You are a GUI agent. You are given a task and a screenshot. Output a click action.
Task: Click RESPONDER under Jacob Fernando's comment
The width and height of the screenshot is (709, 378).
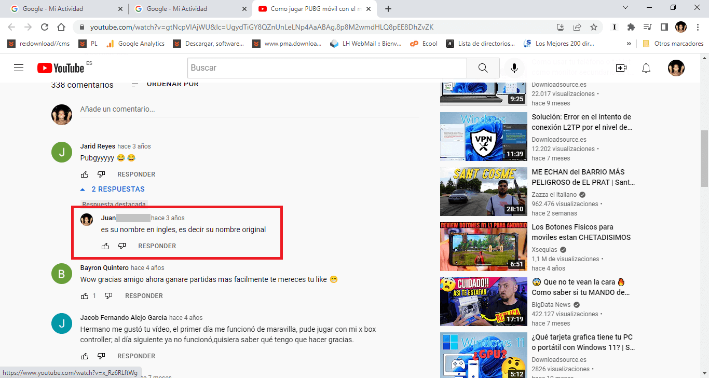(136, 356)
